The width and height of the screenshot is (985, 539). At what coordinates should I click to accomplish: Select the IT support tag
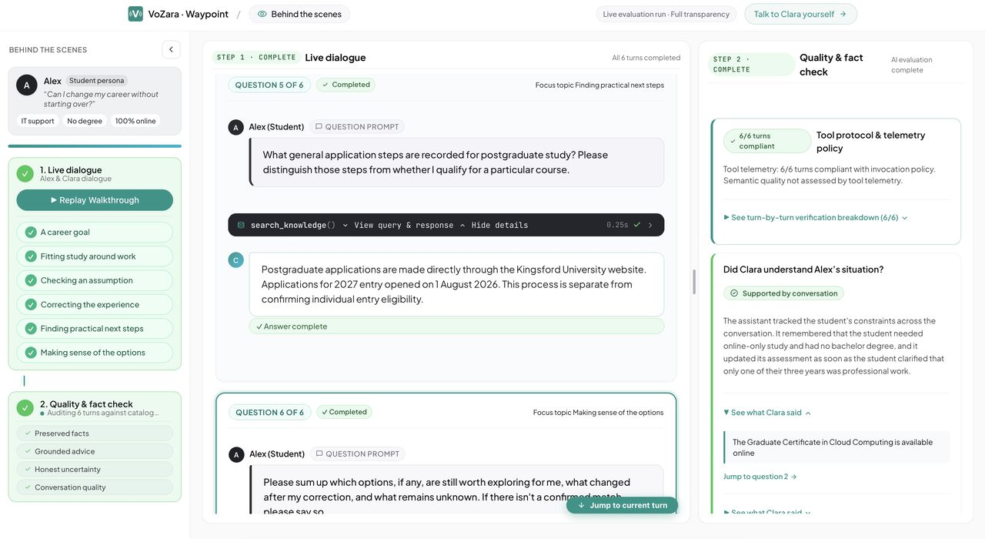[x=38, y=121]
